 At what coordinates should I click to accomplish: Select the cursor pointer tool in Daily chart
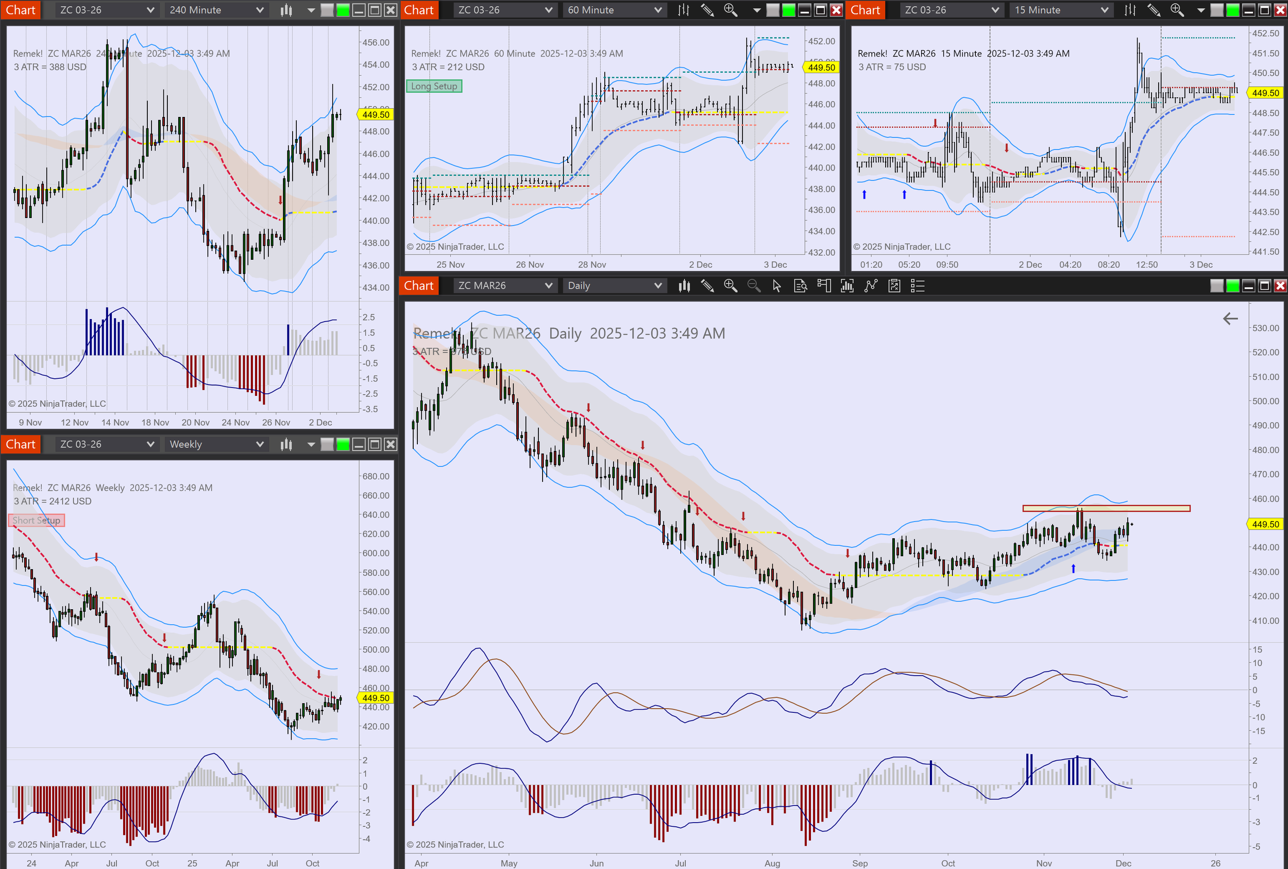coord(777,286)
